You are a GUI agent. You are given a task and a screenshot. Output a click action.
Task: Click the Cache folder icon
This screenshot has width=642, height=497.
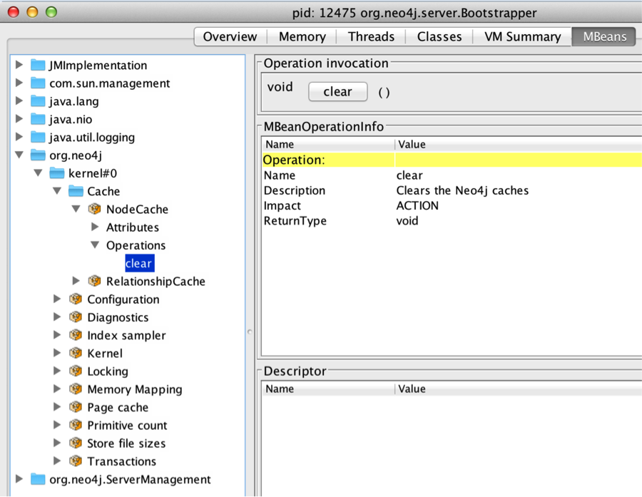[76, 191]
